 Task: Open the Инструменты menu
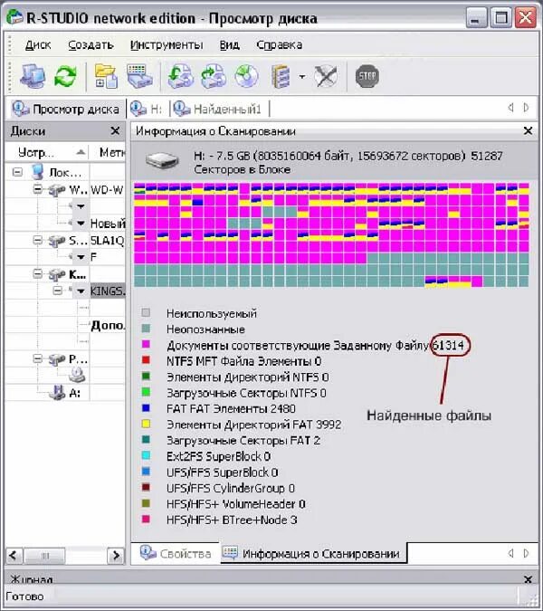tap(167, 45)
